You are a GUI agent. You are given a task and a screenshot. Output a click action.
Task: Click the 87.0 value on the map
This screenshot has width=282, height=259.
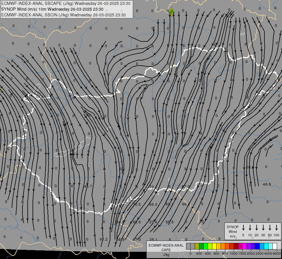(186, 186)
